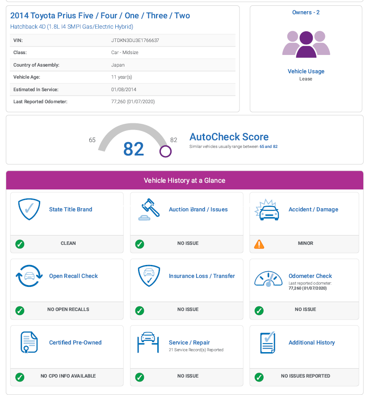
Task: Click the Accident / Damage car icon
Action: coord(267,210)
